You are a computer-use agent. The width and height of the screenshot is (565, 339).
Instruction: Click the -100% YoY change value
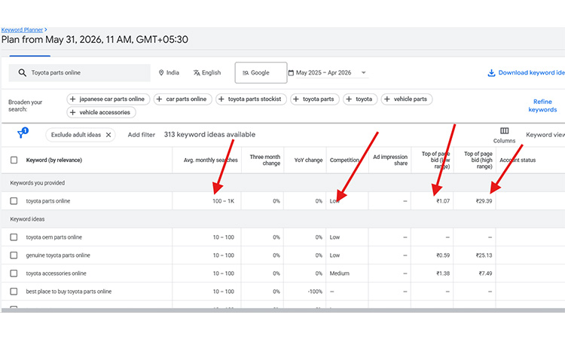(315, 291)
